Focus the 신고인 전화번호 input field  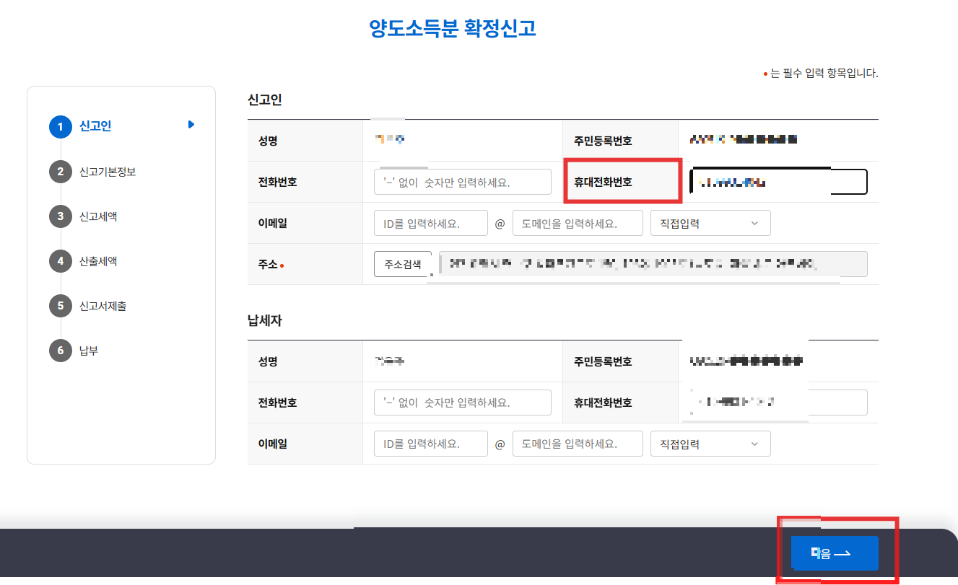pyautogui.click(x=463, y=182)
